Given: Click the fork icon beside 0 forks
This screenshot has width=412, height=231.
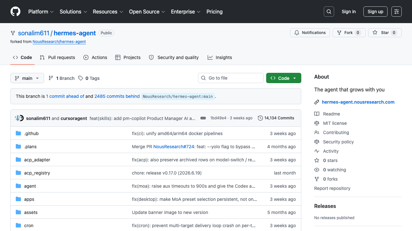Looking at the screenshot, I should click(x=317, y=179).
